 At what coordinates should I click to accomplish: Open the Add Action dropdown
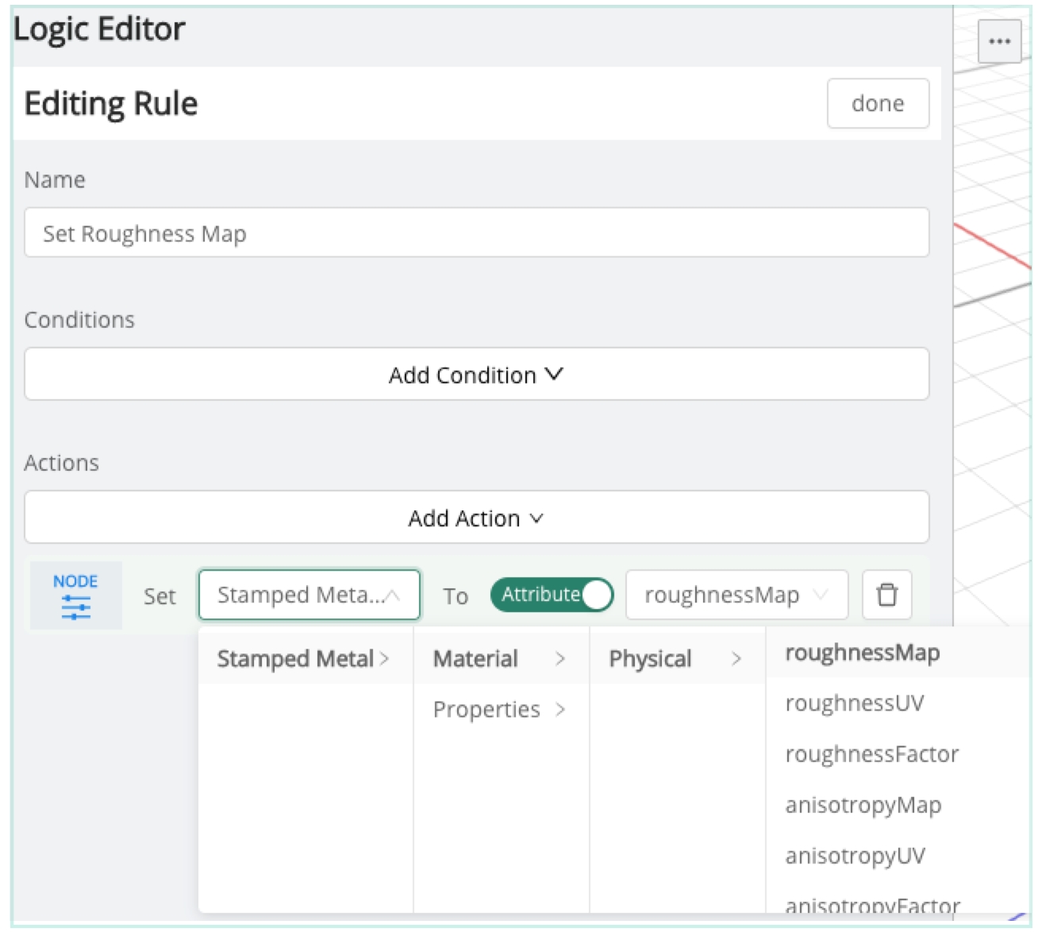point(476,518)
